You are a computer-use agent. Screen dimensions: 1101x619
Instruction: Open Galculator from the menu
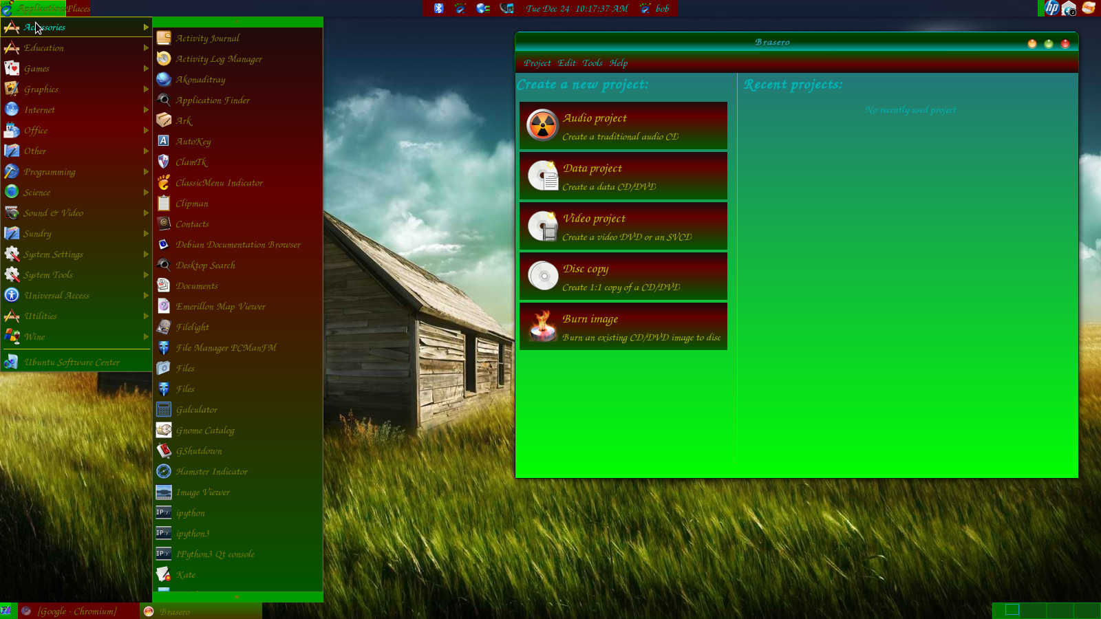tap(237, 409)
